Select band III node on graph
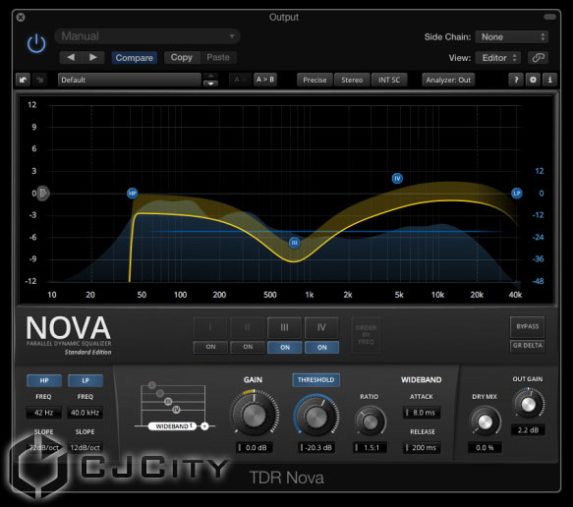 tap(295, 243)
